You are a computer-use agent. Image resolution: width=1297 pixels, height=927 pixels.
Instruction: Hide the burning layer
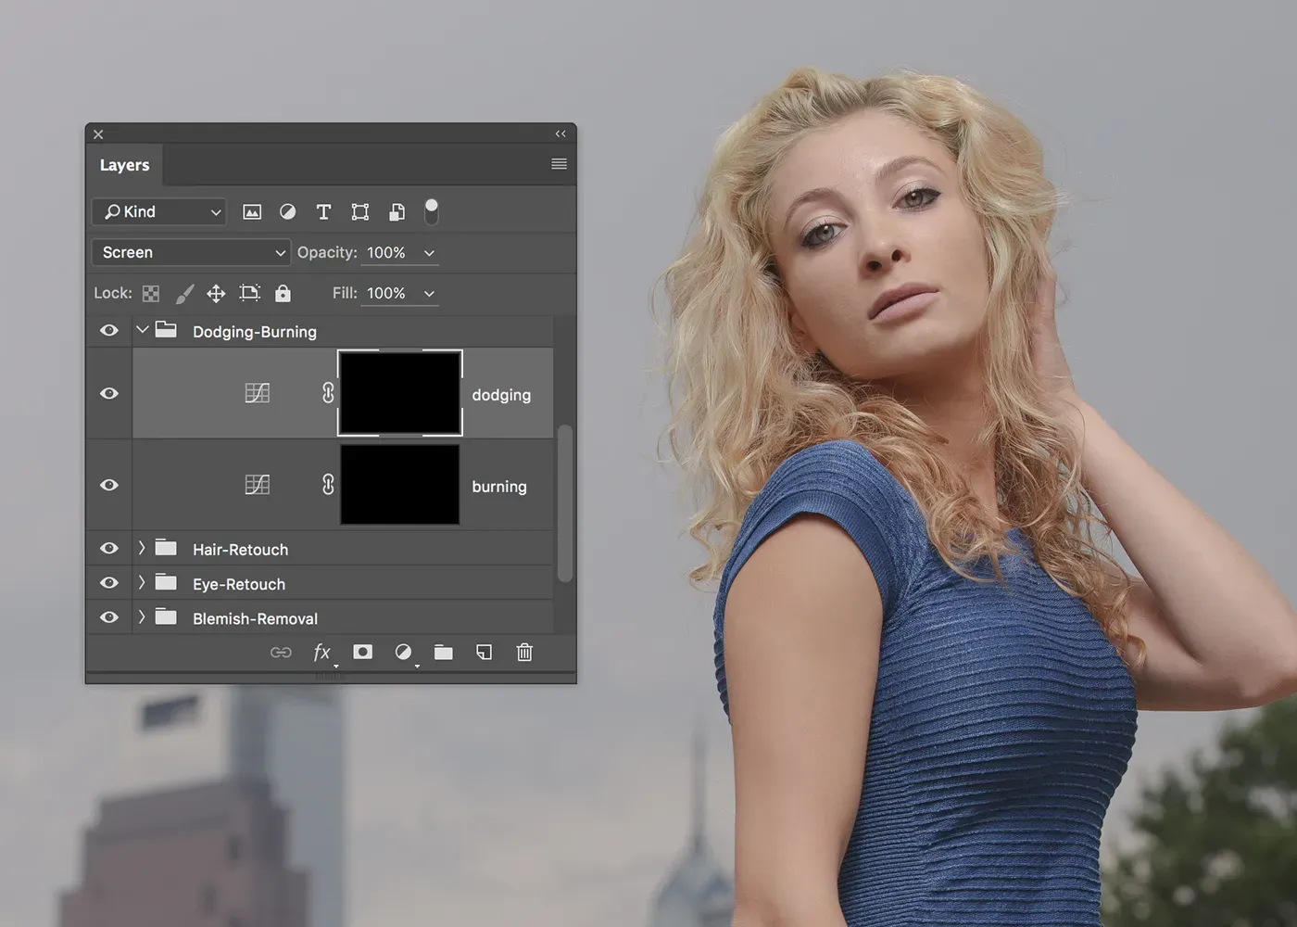109,486
